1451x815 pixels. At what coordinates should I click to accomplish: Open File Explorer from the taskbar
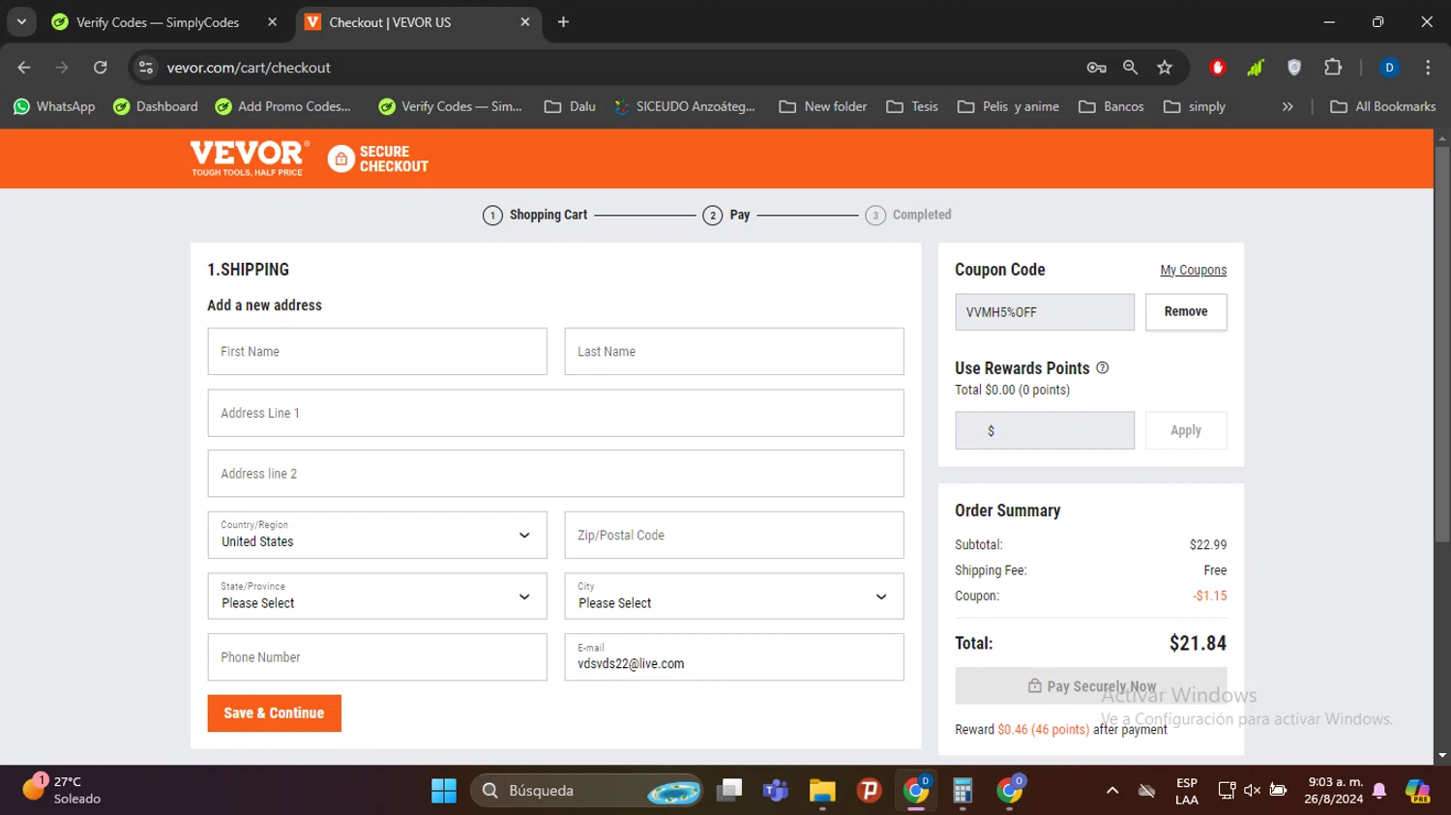point(822,791)
